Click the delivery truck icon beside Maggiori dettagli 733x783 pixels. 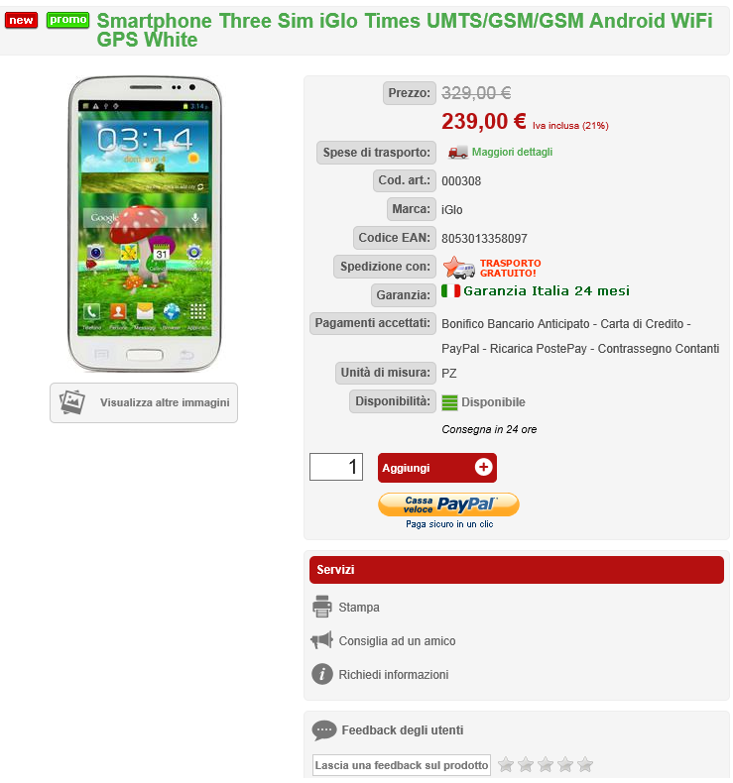457,153
